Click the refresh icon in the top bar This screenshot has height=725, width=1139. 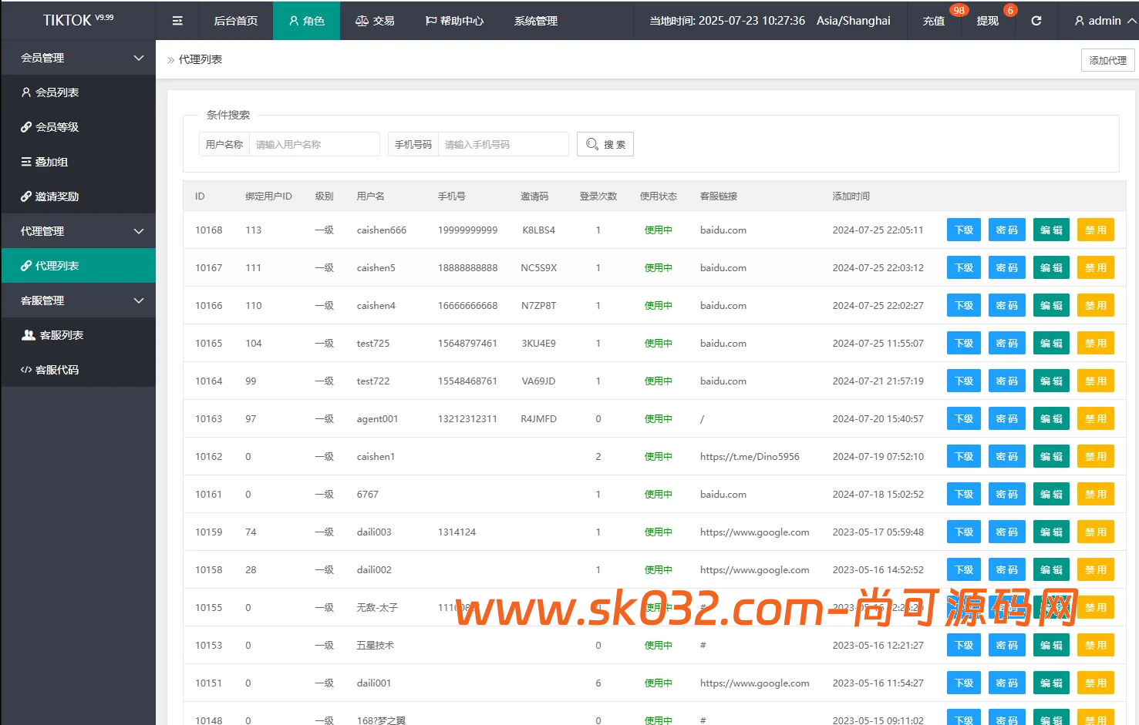(1036, 21)
